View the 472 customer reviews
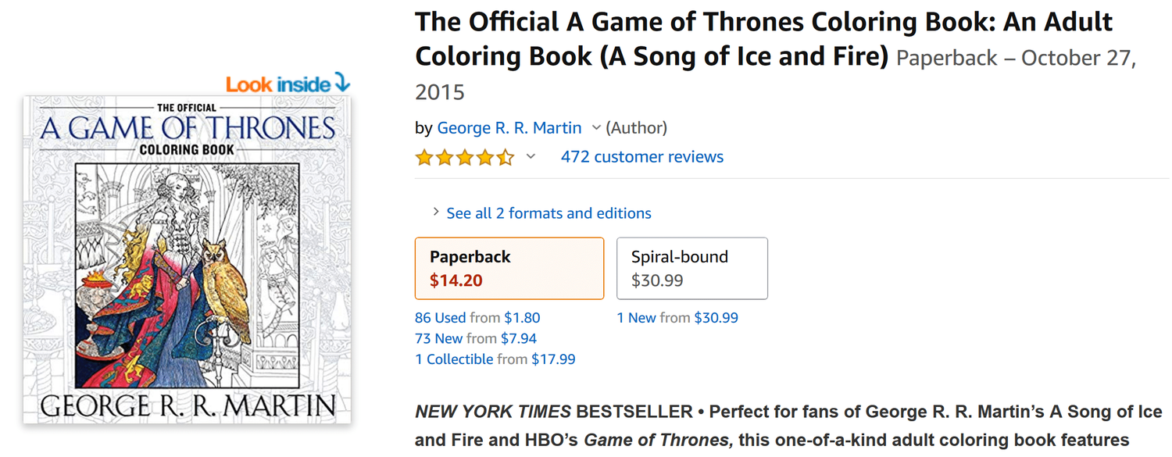This screenshot has height=457, width=1172. pos(642,157)
